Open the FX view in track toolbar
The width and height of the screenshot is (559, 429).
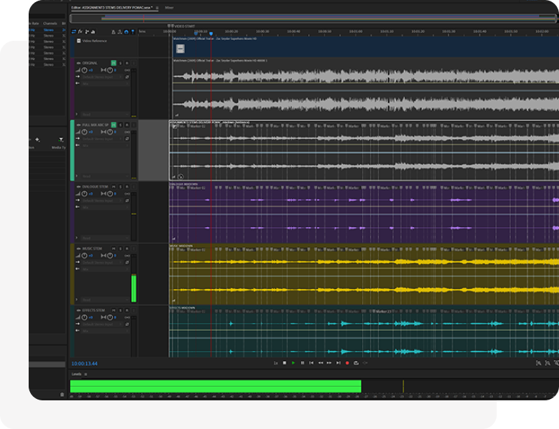point(80,32)
